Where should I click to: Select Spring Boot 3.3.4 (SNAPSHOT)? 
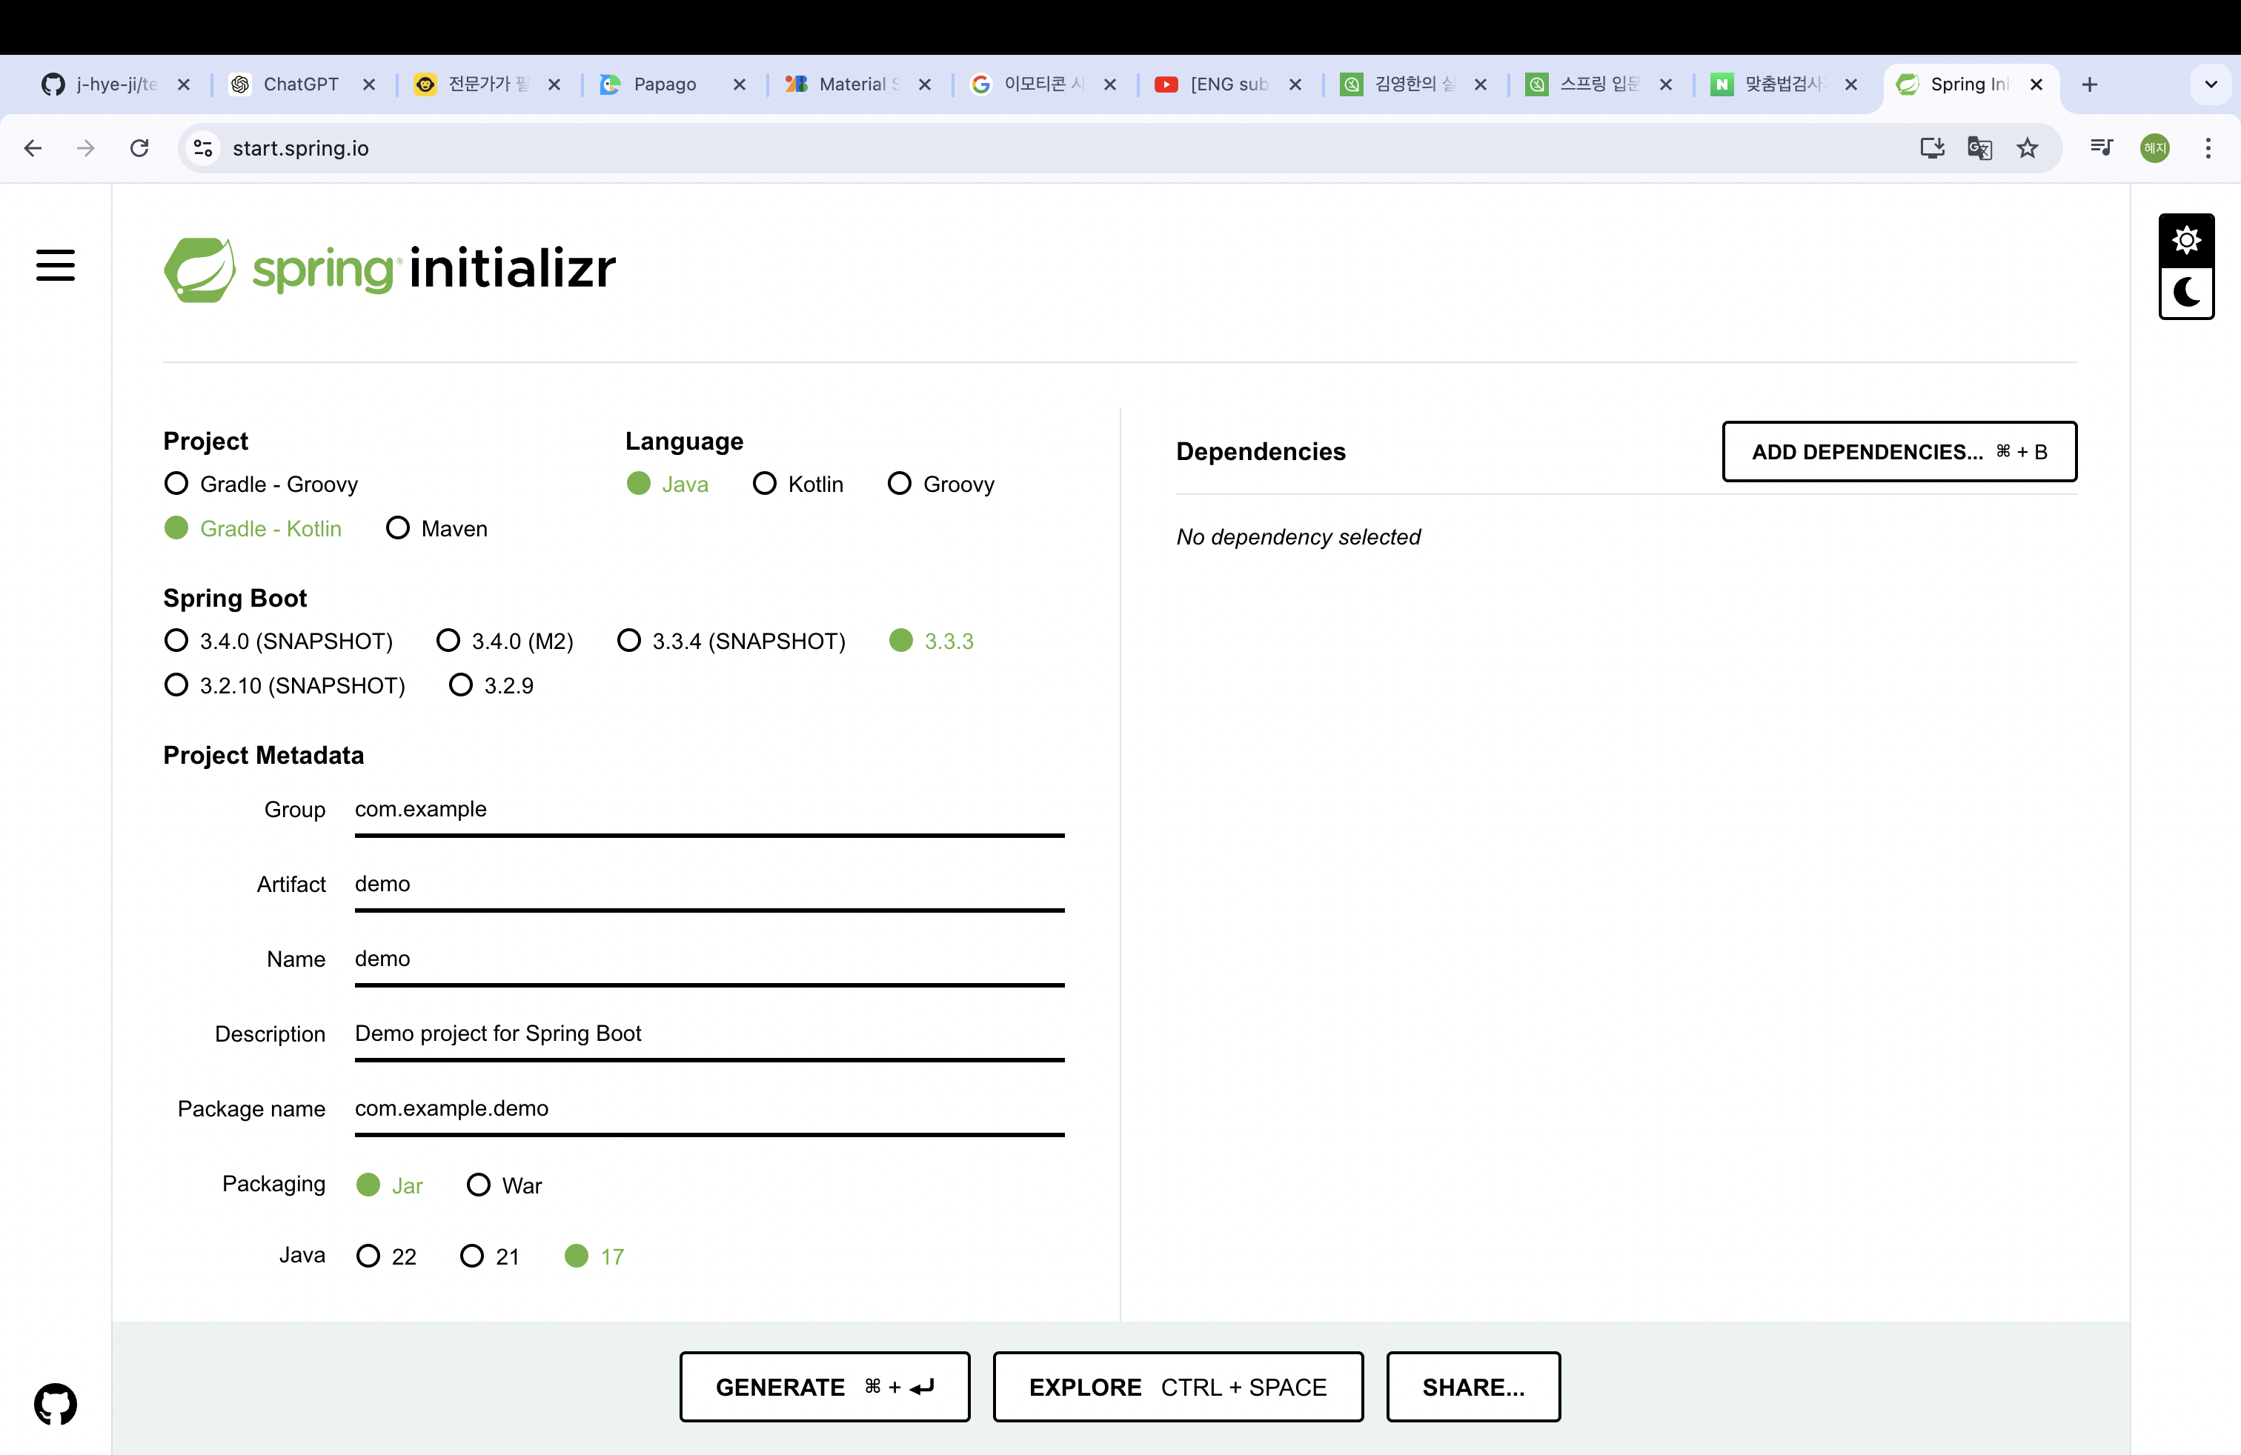tap(731, 641)
